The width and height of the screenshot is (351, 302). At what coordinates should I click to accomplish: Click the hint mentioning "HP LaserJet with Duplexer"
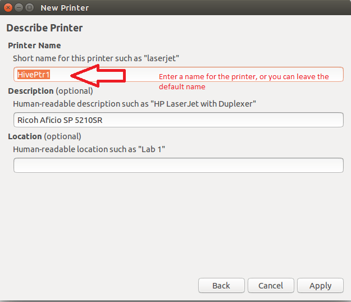[135, 104]
